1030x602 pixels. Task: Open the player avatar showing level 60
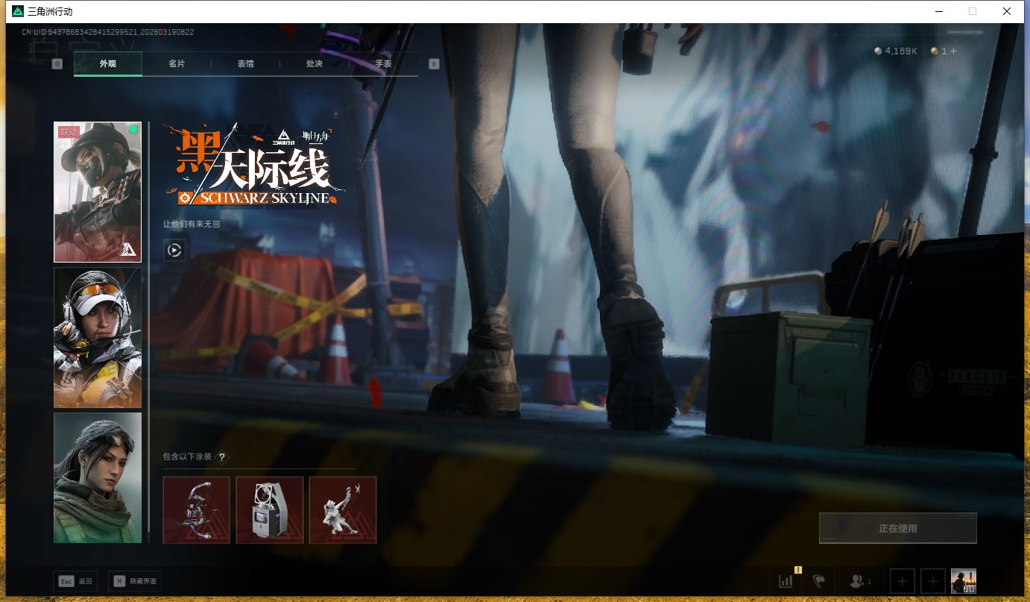(963, 581)
